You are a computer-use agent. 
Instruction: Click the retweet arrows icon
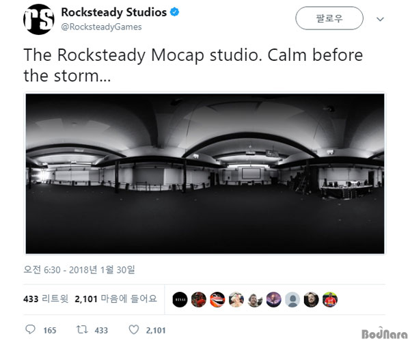click(82, 329)
